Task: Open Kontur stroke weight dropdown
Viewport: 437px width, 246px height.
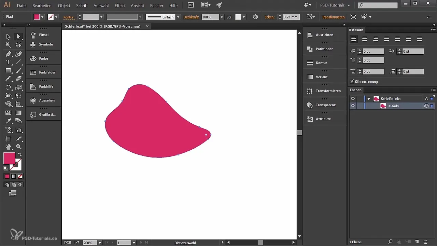Action: tap(101, 17)
